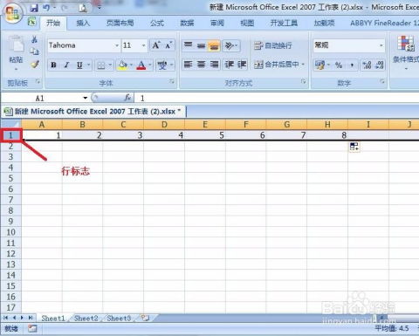Select column D header

(x=164, y=125)
